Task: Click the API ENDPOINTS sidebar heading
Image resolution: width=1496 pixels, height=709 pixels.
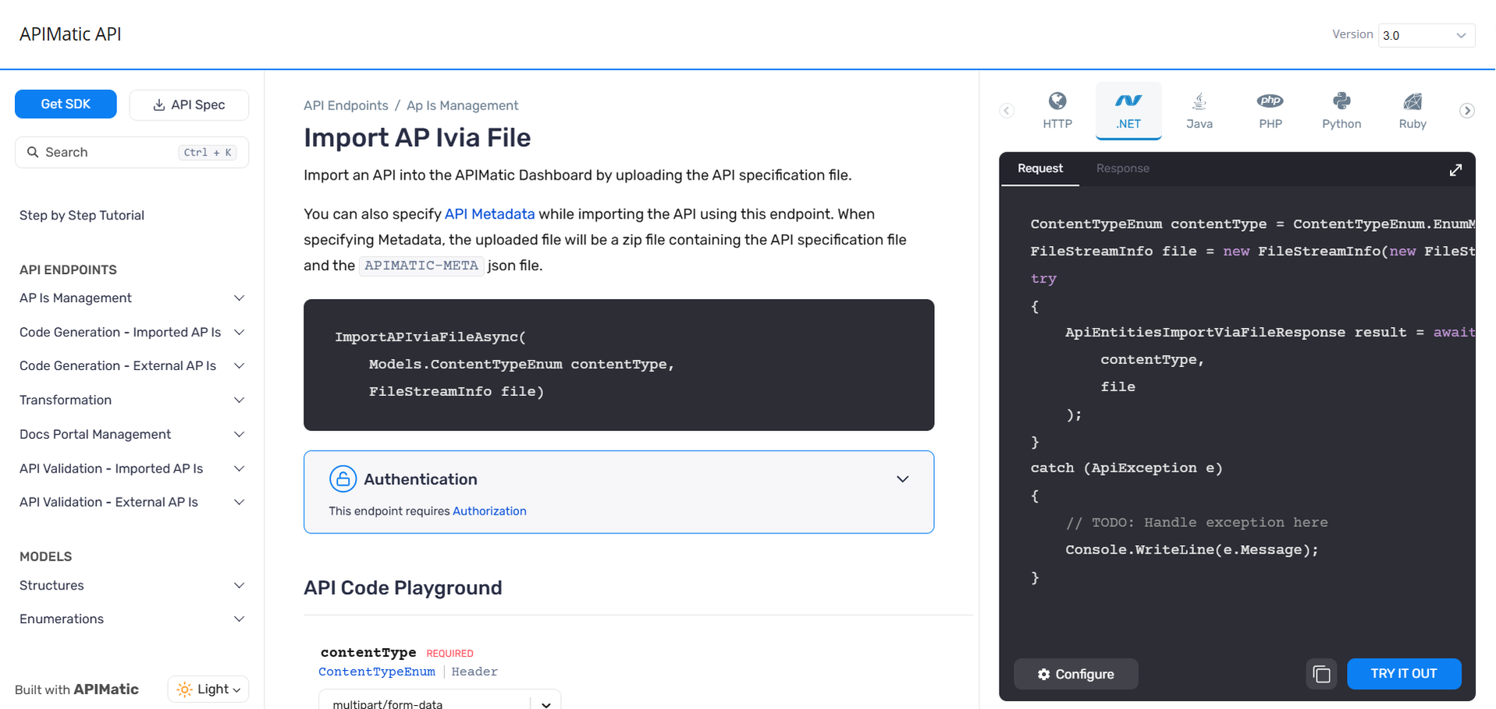Action: coord(68,270)
